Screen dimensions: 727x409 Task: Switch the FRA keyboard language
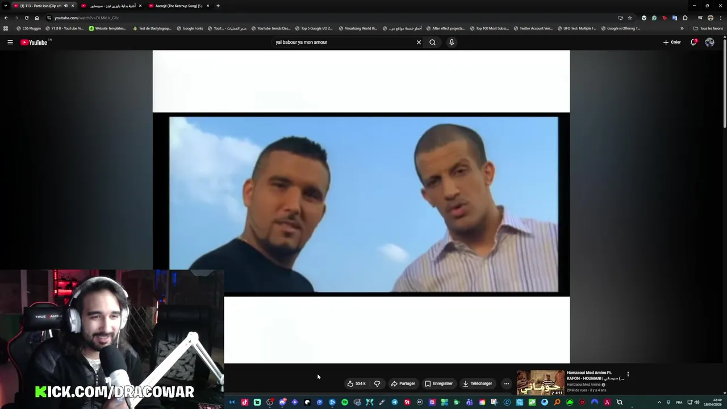pos(679,402)
